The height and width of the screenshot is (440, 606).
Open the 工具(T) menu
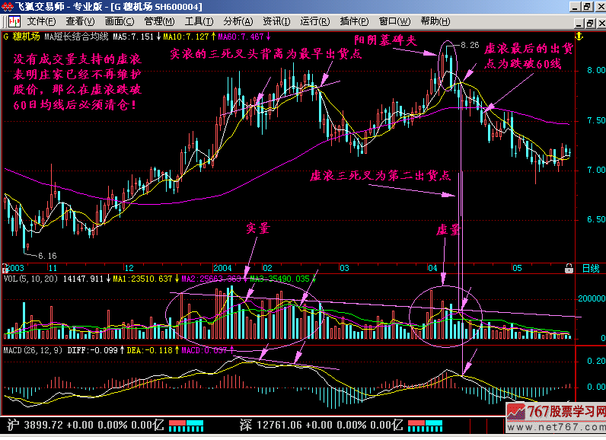click(199, 21)
